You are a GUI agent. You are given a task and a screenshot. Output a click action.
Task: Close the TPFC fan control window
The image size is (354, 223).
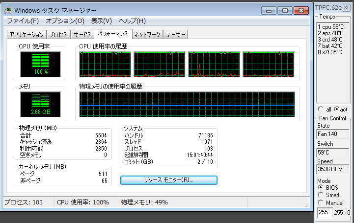click(x=346, y=8)
